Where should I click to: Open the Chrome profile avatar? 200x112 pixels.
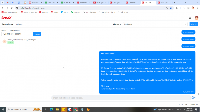193,8
